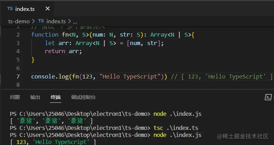The height and width of the screenshot is (145, 274).
Task: Click the index.ts breadcrumb item
Action: 56,21
